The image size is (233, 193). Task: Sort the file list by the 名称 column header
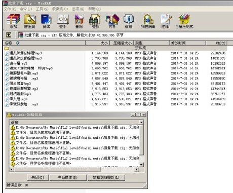44,43
